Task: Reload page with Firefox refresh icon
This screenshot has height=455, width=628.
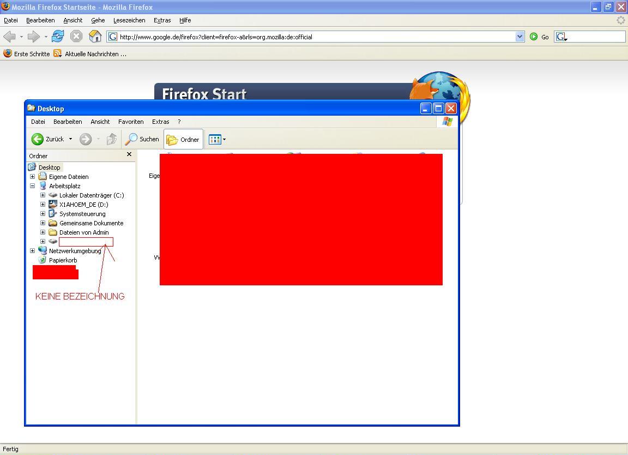Action: pyautogui.click(x=58, y=37)
